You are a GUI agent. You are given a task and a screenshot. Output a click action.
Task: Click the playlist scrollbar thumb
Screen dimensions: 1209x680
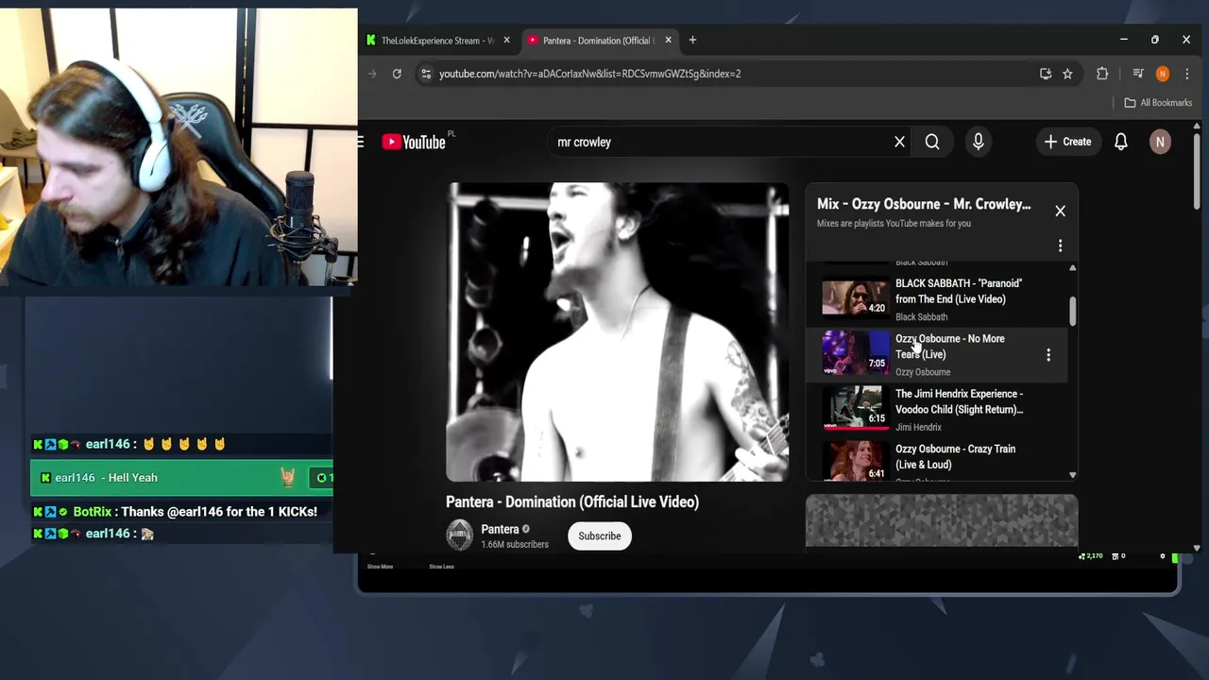pyautogui.click(x=1072, y=312)
